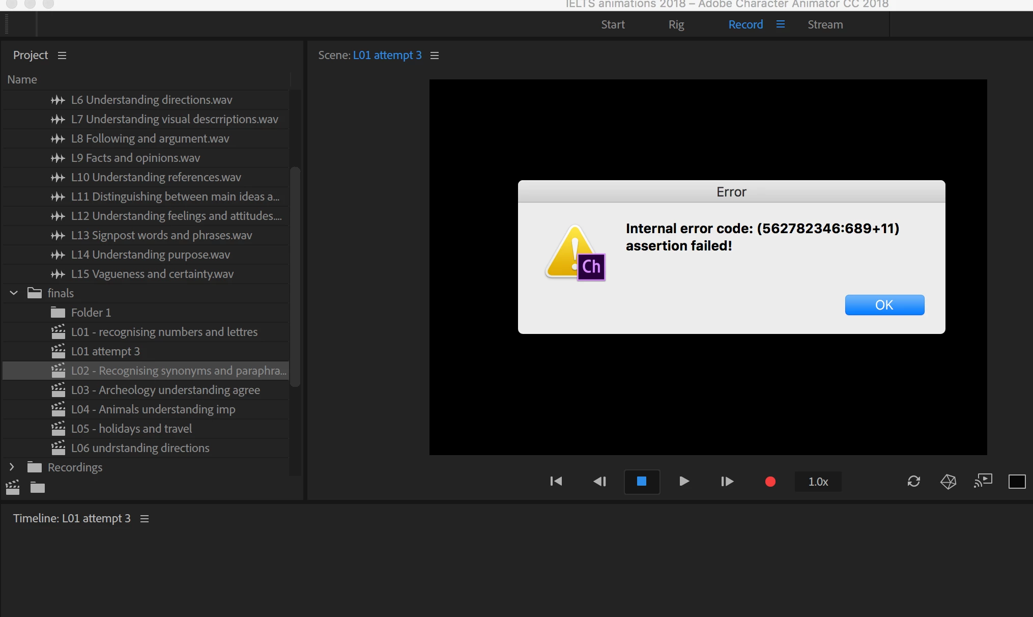Click the new scene clapperboard icon
This screenshot has width=1033, height=617.
pyautogui.click(x=13, y=488)
